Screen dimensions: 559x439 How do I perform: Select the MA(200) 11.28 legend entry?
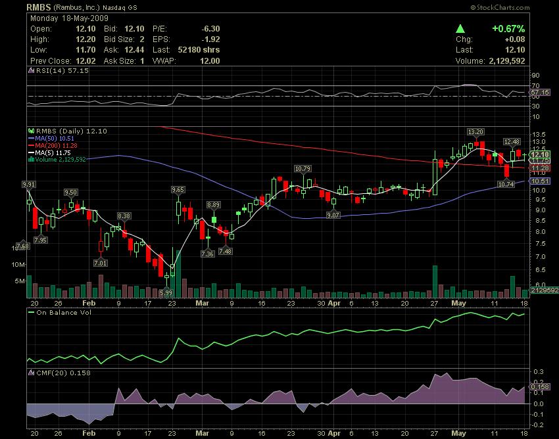click(53, 145)
